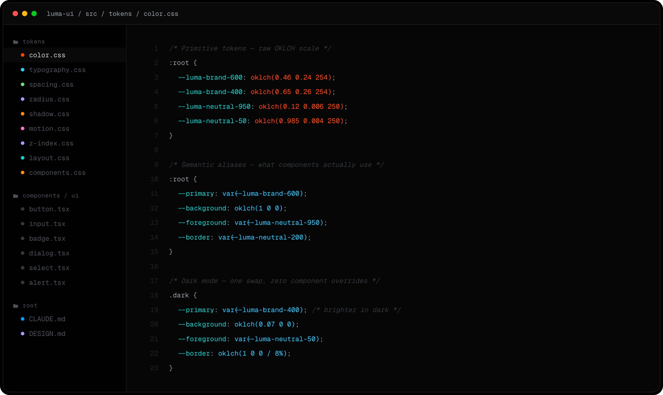
Task: Open badge.tsx component file
Action: (65, 238)
